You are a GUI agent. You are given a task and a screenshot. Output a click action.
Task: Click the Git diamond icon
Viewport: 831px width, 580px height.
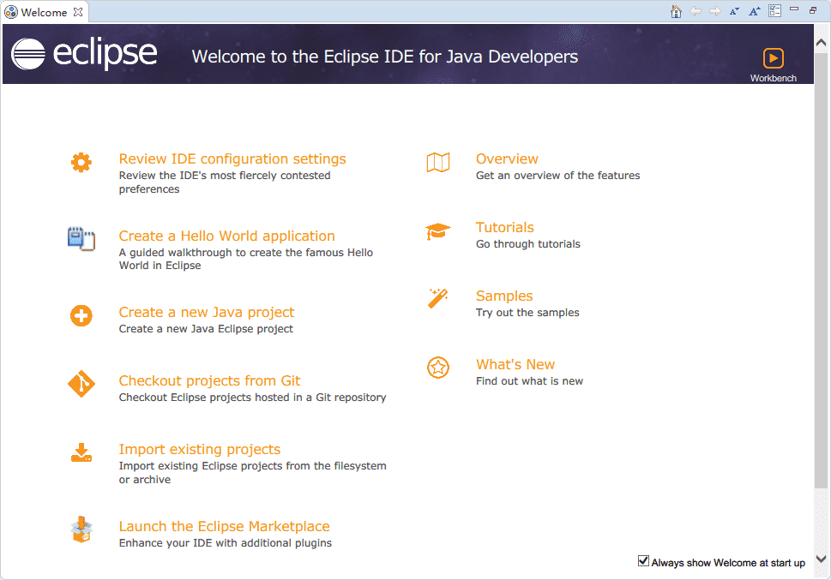[x=81, y=385]
